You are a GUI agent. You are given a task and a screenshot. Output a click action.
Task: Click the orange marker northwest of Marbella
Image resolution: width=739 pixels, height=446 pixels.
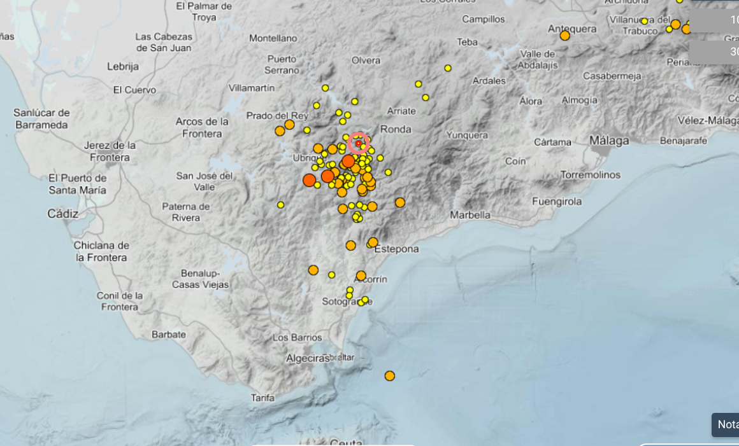pyautogui.click(x=400, y=202)
